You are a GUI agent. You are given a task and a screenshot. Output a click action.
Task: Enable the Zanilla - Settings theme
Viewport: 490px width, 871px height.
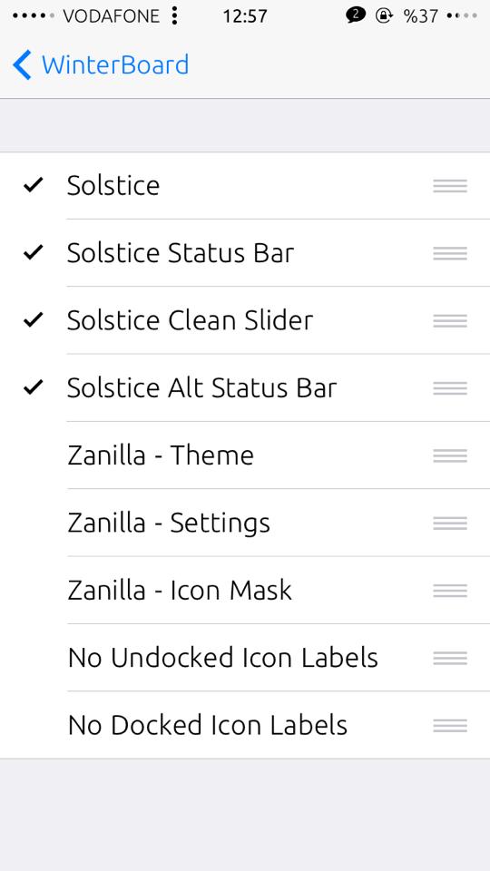[245, 523]
